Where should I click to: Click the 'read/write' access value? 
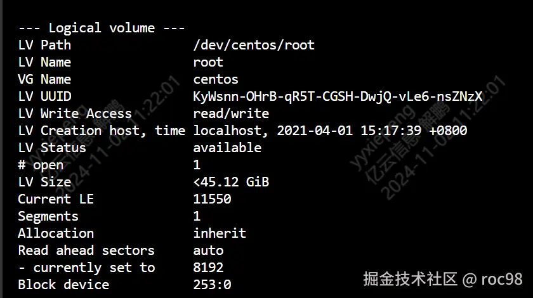pos(231,113)
